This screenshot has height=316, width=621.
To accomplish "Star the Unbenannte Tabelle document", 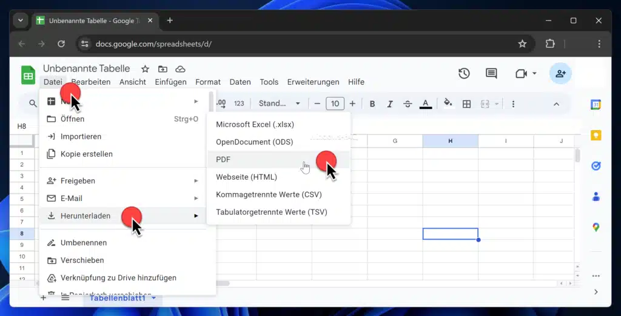I will (146, 69).
